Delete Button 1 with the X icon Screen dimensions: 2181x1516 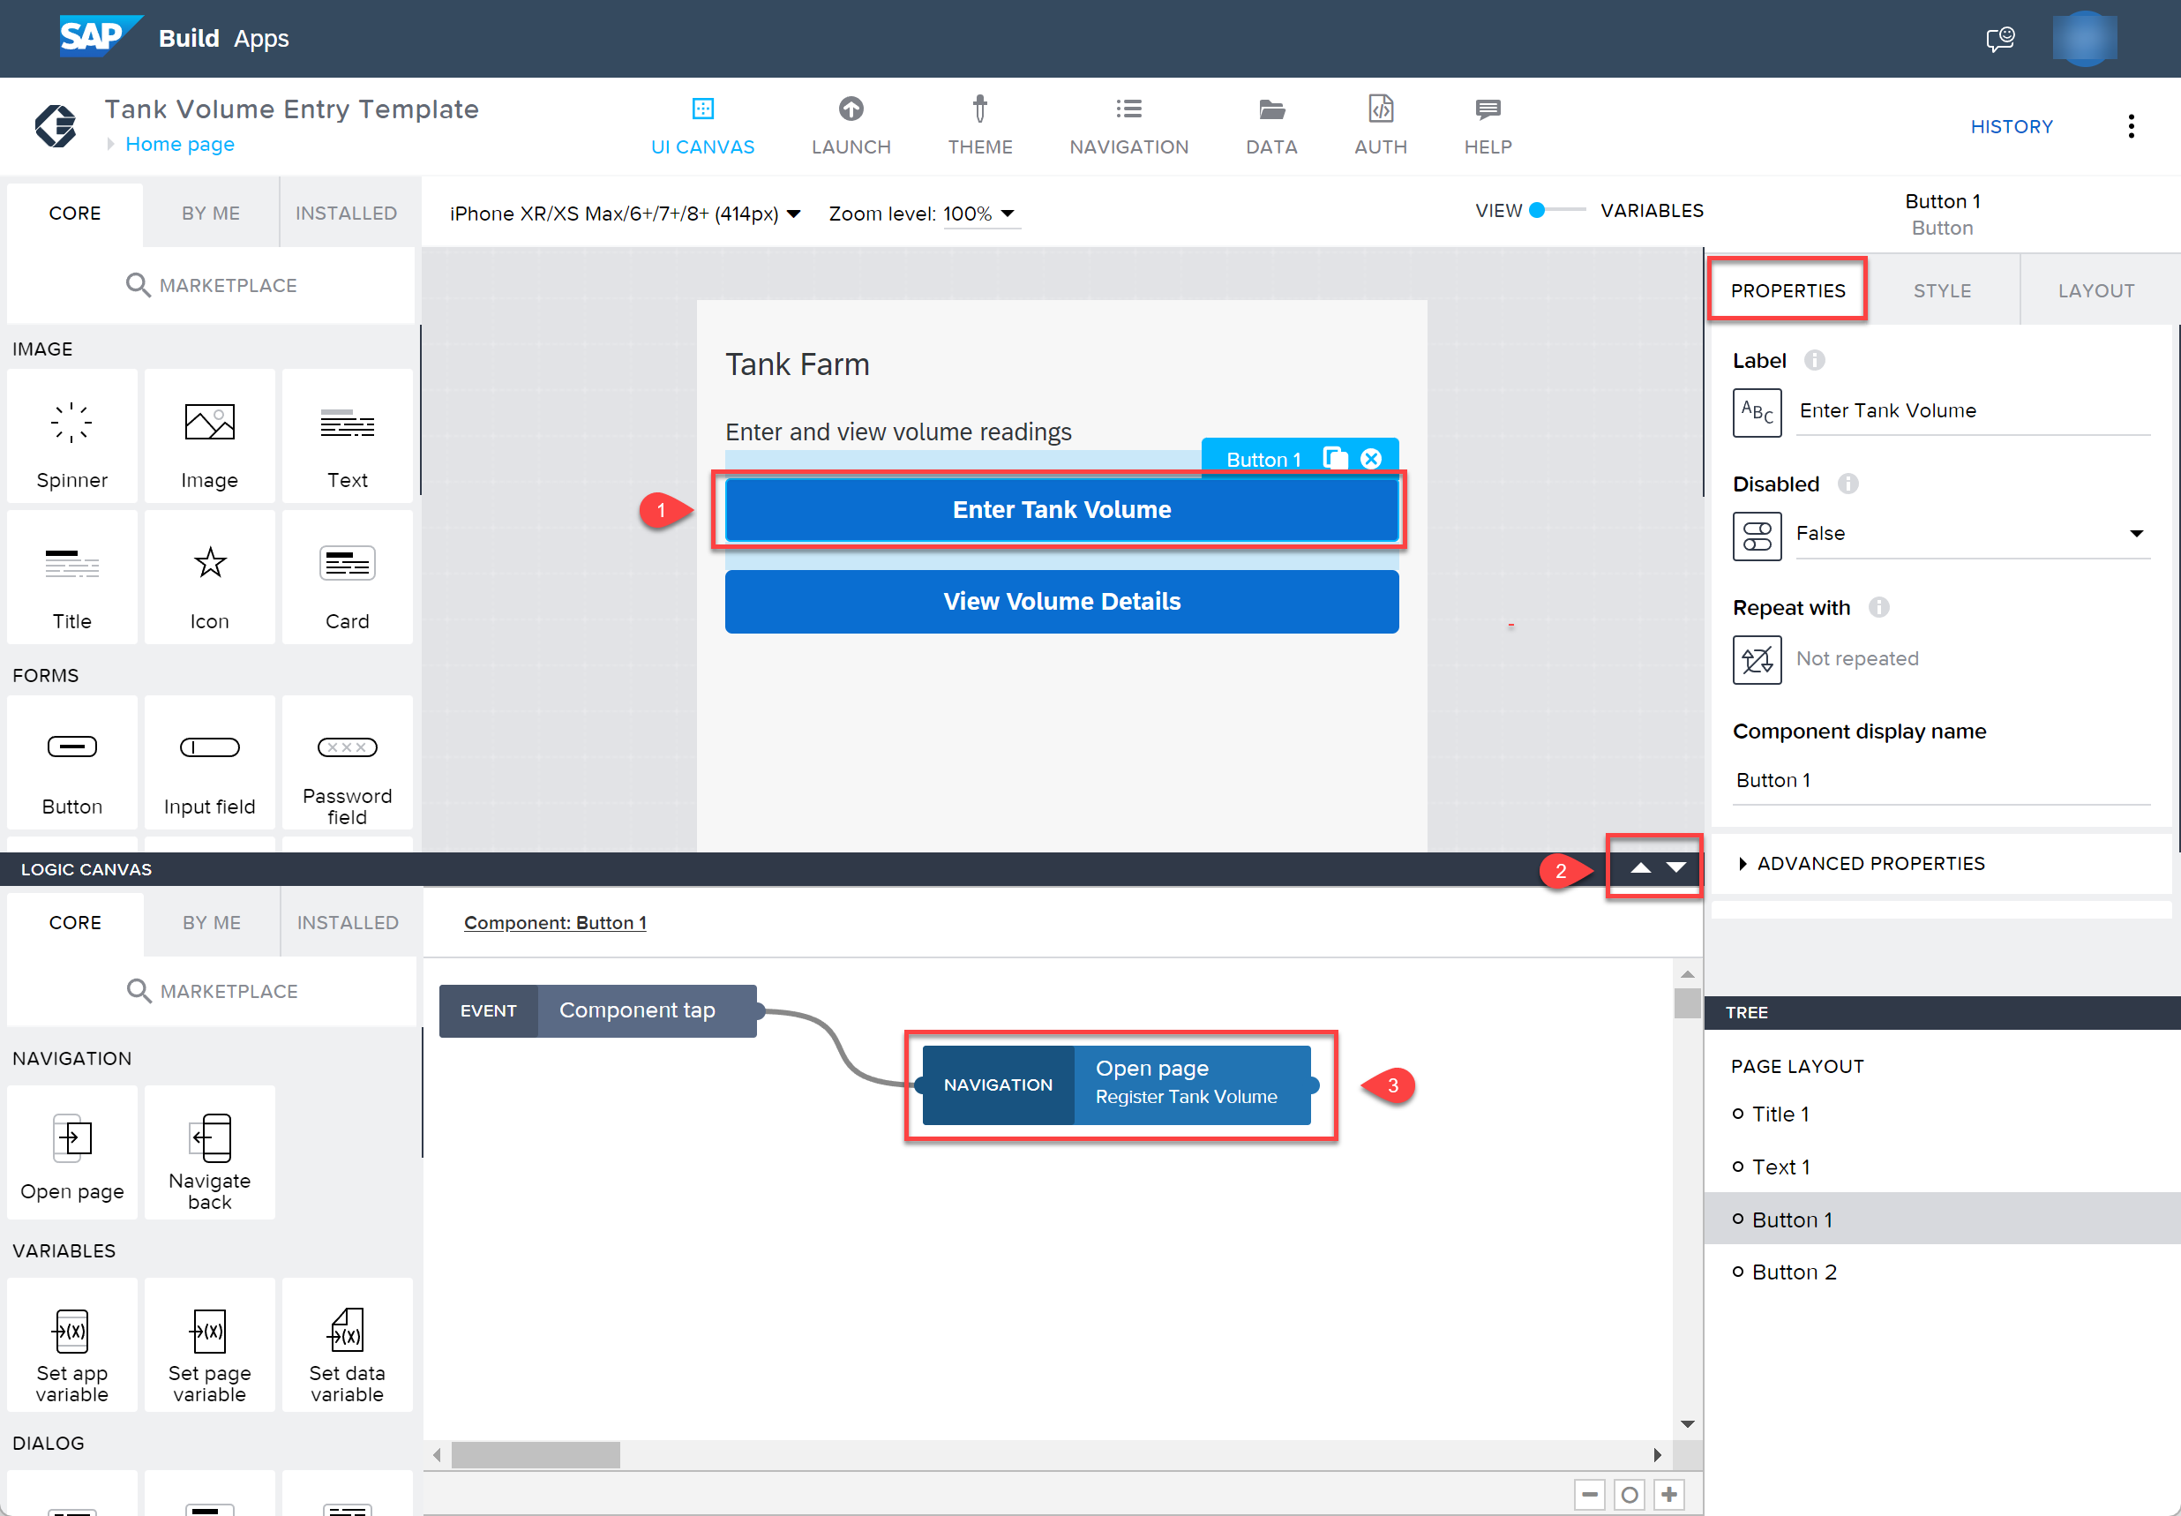pos(1370,459)
